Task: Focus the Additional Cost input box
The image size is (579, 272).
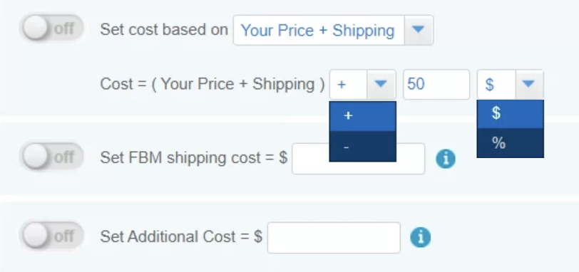Action: pyautogui.click(x=334, y=238)
